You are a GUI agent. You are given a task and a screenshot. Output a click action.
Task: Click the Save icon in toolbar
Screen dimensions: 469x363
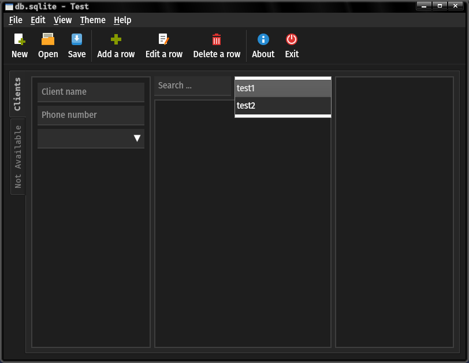click(x=77, y=39)
